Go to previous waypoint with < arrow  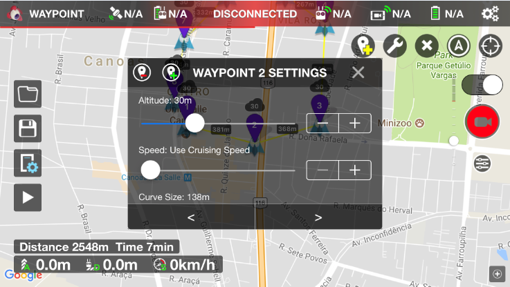[191, 217]
